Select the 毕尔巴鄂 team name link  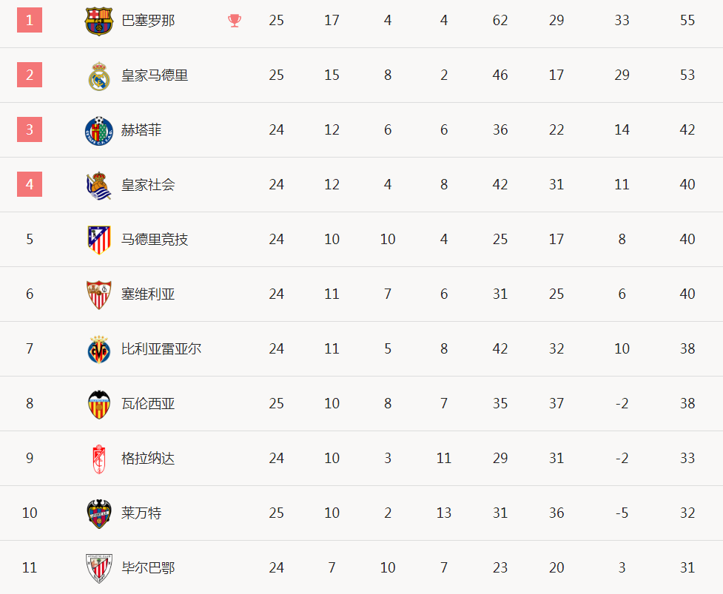(148, 567)
